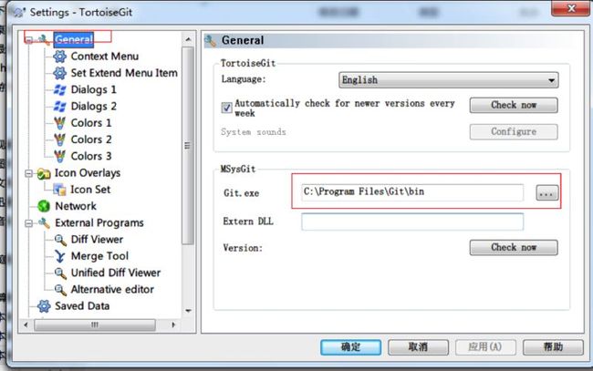Click the Dialogs 2 window icon
The width and height of the screenshot is (593, 371).
click(x=59, y=106)
